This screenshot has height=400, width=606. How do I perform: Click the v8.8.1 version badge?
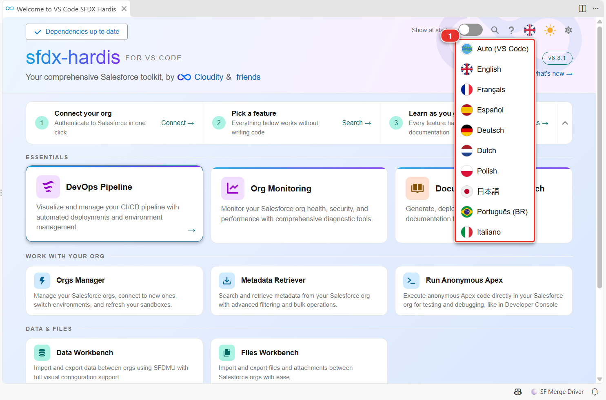click(557, 58)
